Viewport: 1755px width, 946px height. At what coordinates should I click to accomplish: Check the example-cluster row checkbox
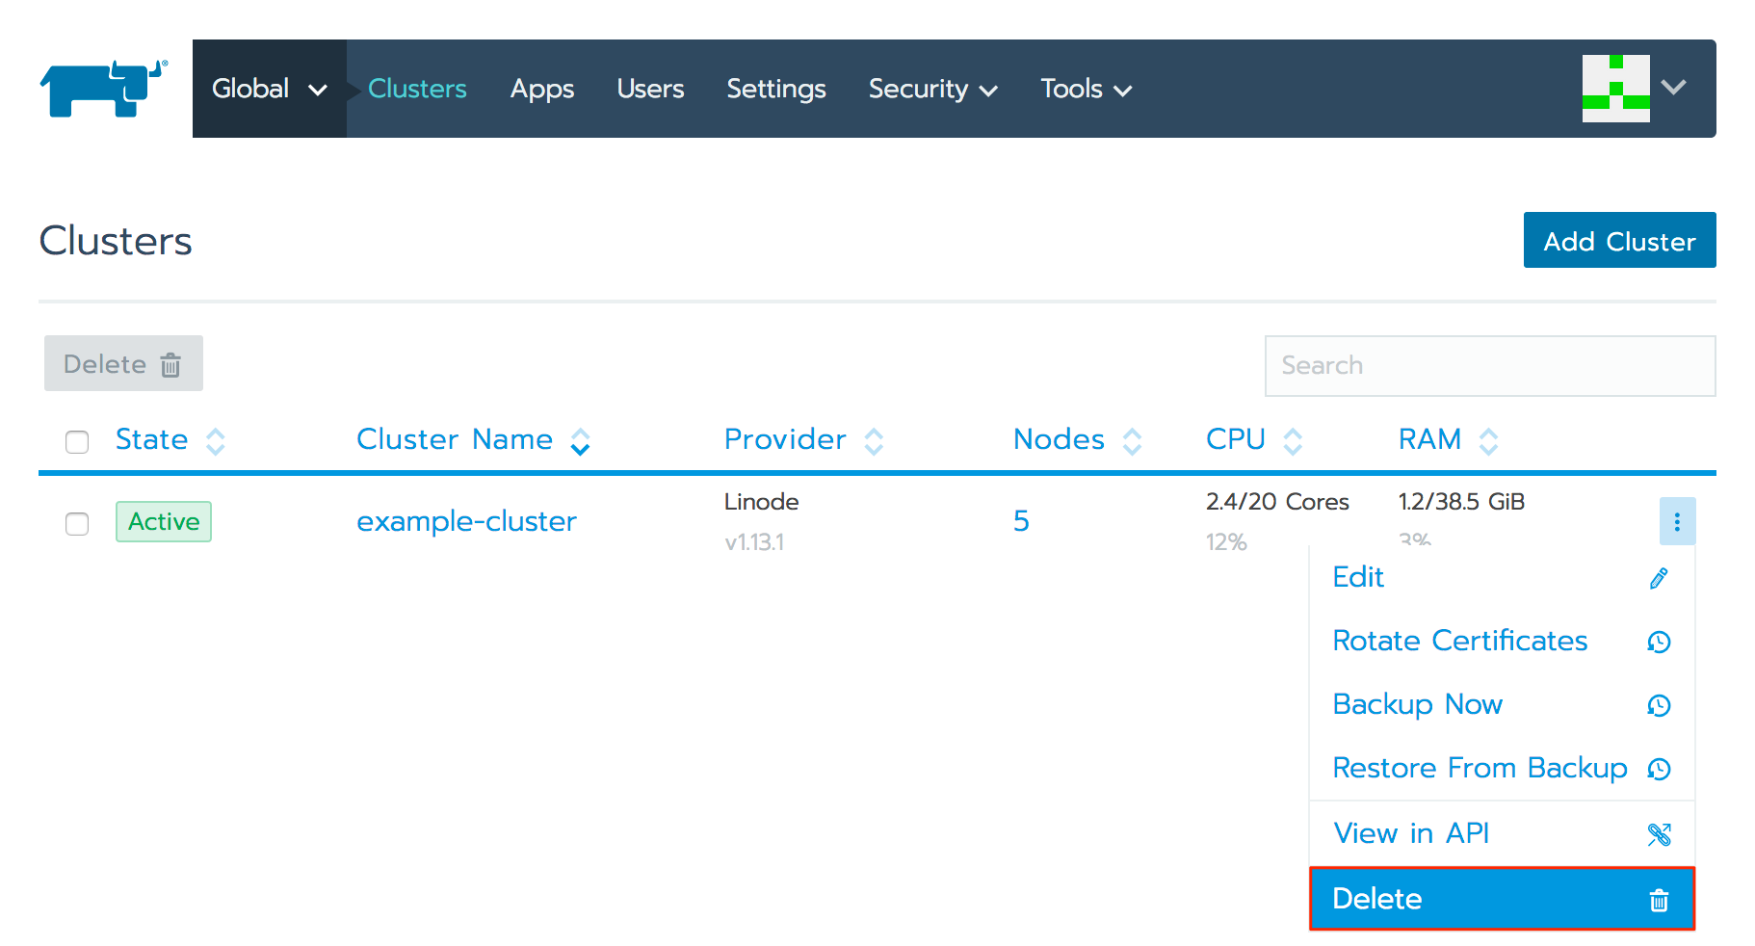point(77,523)
